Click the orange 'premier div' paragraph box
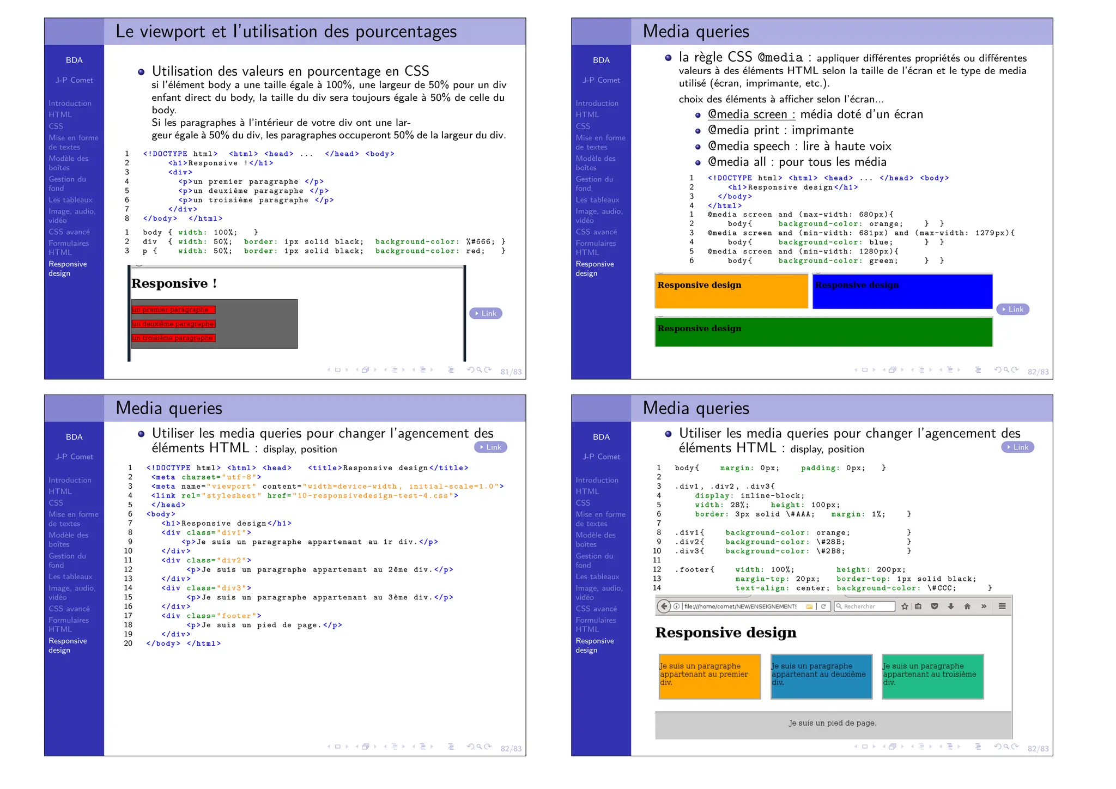This screenshot has width=1116, height=789. pos(709,676)
